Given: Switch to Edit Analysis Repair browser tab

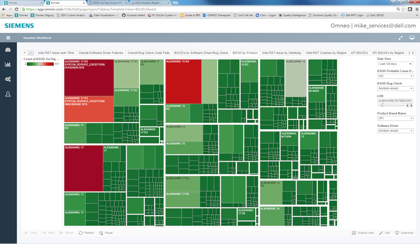Looking at the screenshot, I should (x=150, y=3).
